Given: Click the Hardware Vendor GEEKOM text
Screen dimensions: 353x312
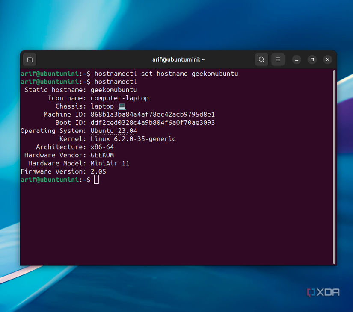Looking at the screenshot, I should (102, 155).
